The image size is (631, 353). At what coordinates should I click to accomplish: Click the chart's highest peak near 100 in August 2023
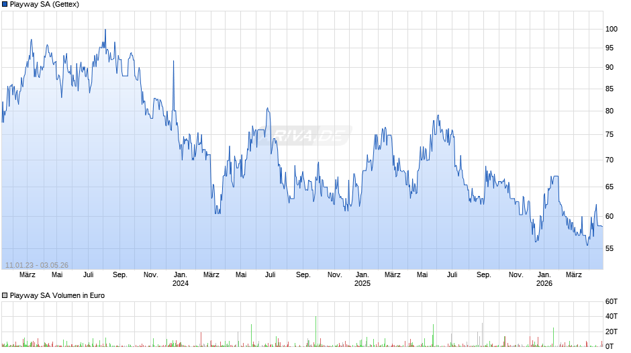pos(105,30)
